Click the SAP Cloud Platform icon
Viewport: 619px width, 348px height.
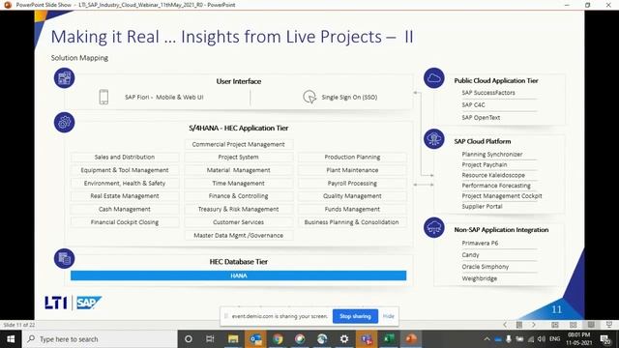(434, 138)
